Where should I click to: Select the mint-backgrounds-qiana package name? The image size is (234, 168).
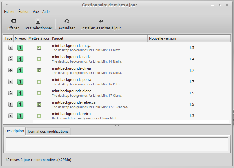tap(72, 91)
